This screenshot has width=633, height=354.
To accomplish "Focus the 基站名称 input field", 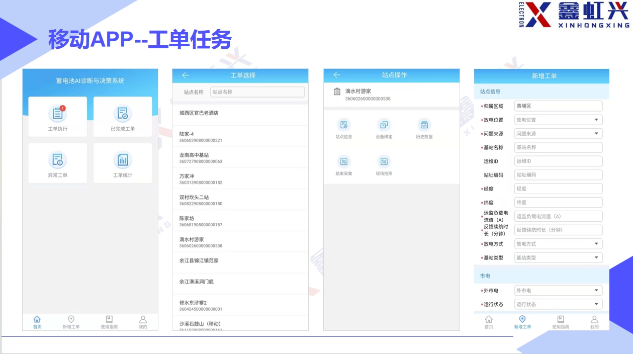I will [x=558, y=147].
